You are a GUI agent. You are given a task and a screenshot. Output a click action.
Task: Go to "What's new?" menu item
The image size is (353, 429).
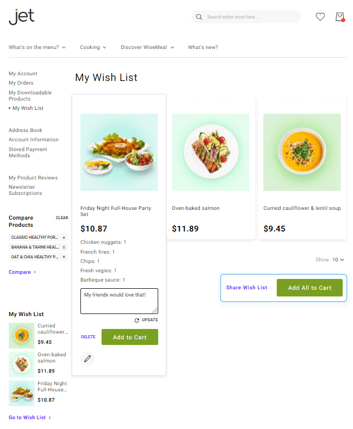click(x=203, y=47)
